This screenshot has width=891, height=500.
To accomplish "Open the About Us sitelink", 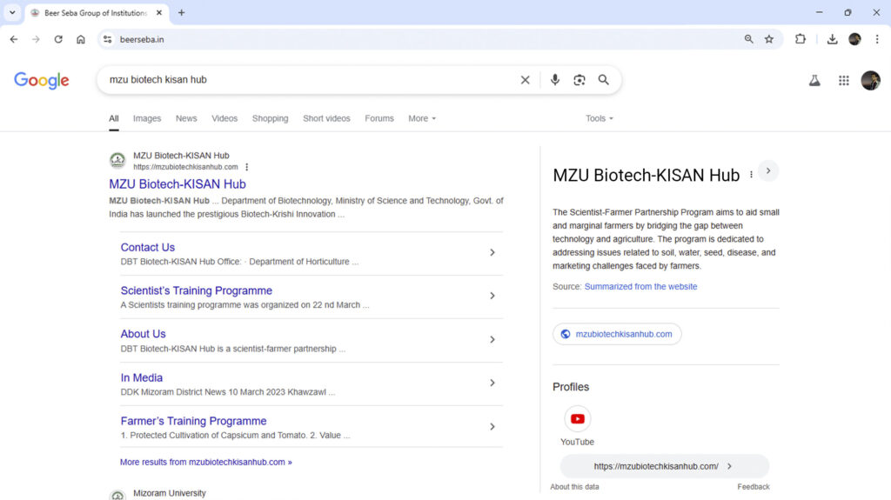I will click(143, 334).
